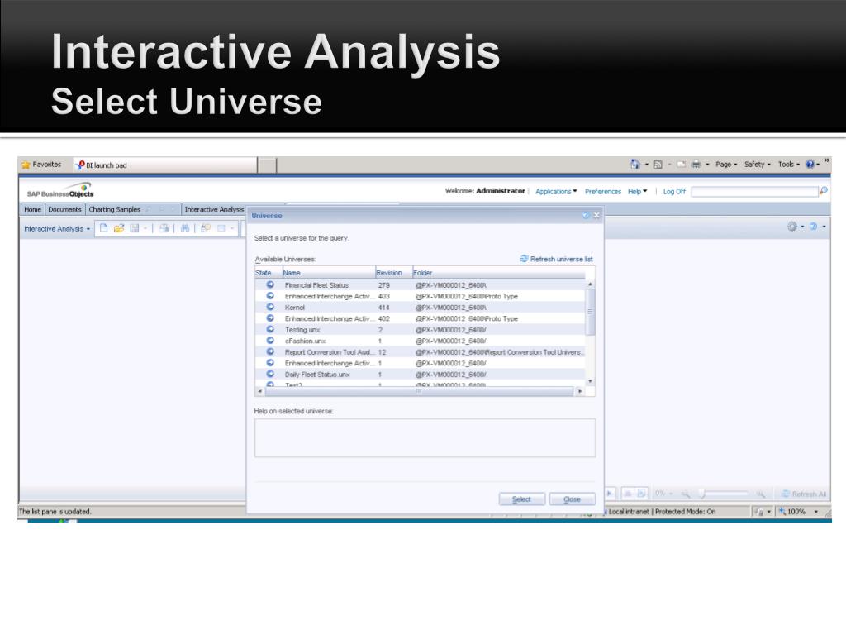
Task: Click the Help on selected universe text area
Action: pos(425,438)
